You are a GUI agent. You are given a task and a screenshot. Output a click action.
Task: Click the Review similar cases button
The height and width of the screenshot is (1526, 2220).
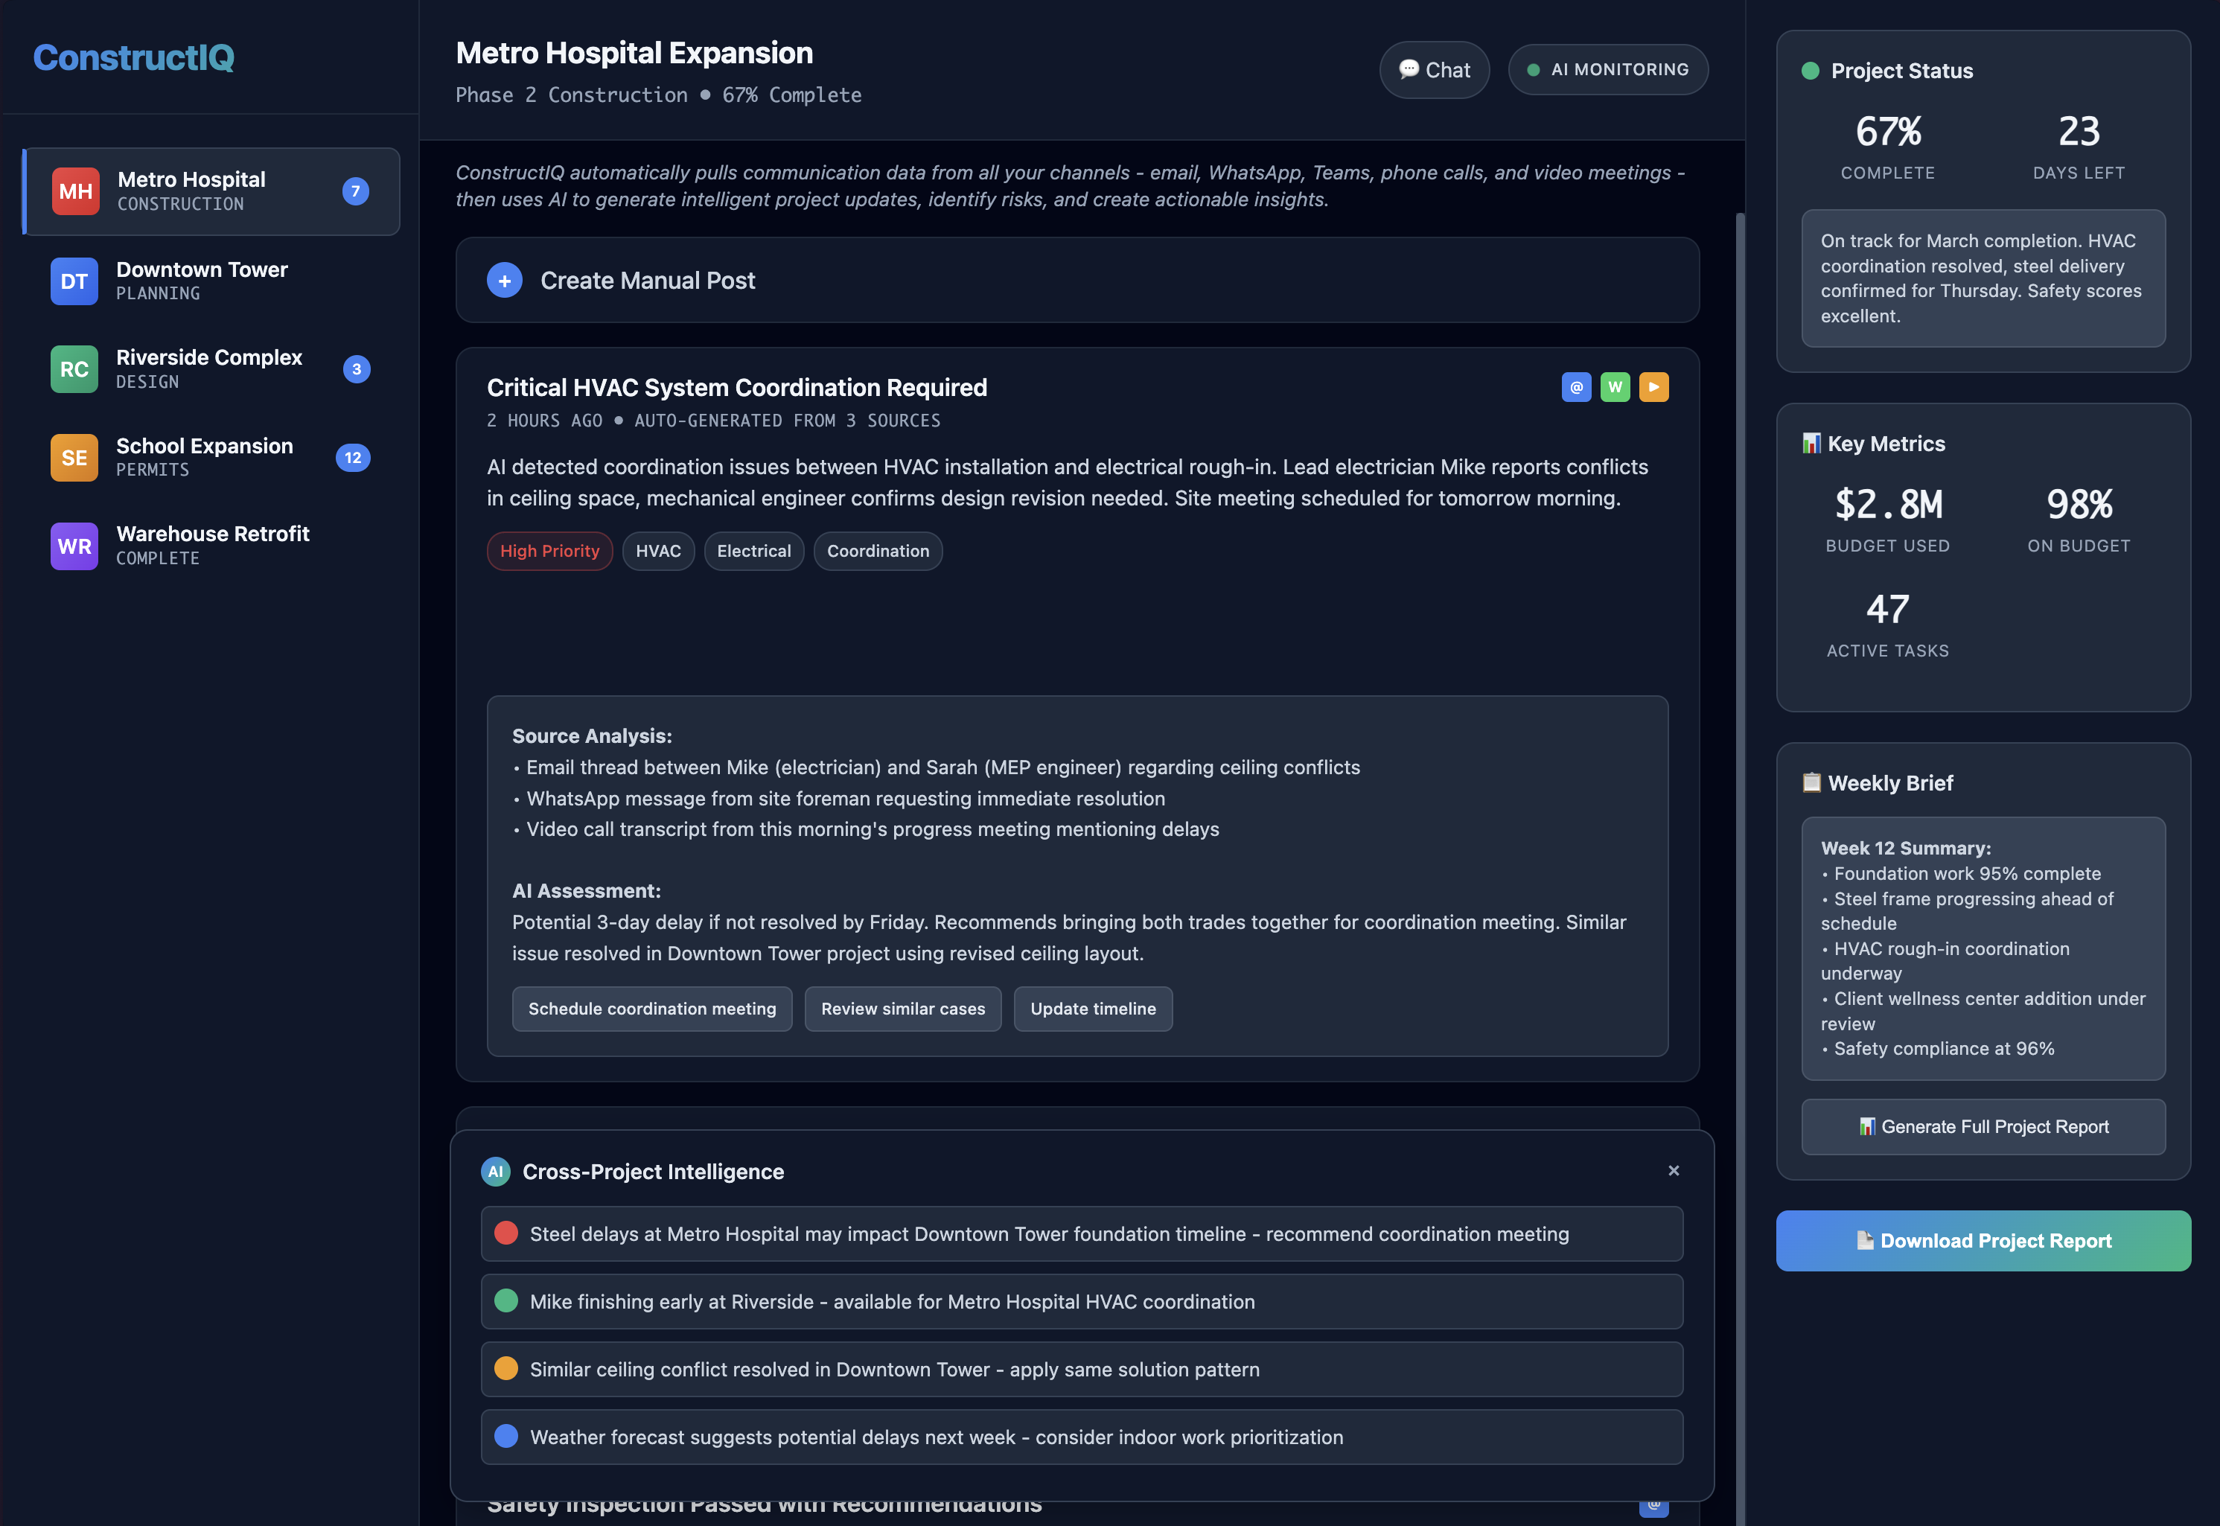tap(902, 1009)
